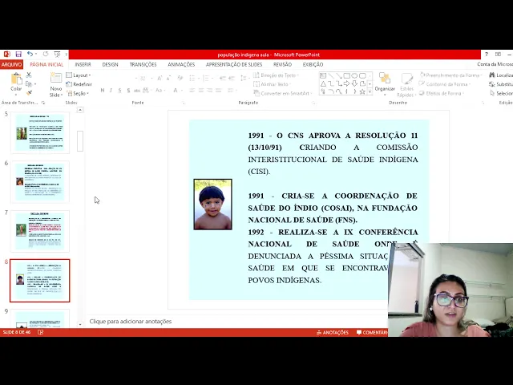This screenshot has width=513, height=385.
Task: Switch to the PÁGINA INICIAL tab
Action: point(46,64)
